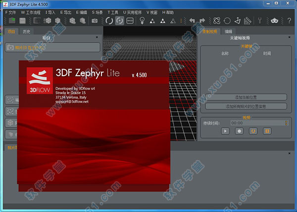Toggle the highlighted orbit pivot navigation icon
Viewport: 297px width, 212px height.
(120, 21)
